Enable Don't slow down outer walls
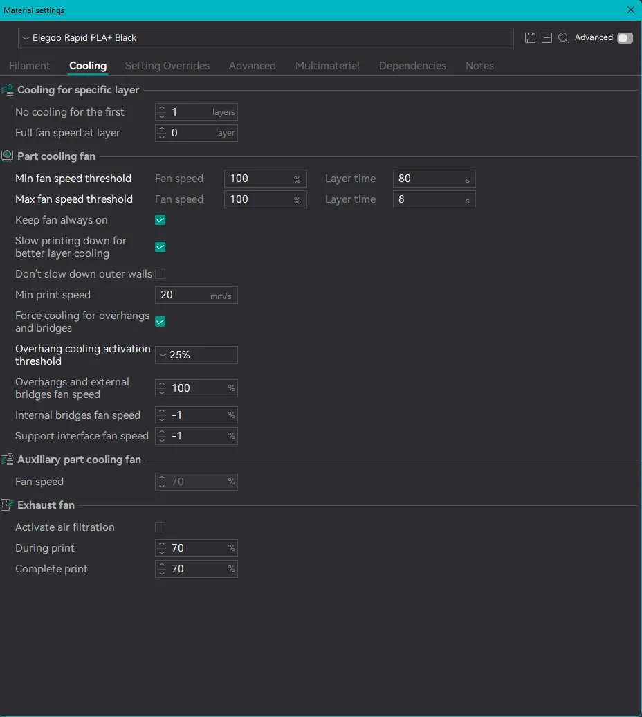 click(160, 274)
